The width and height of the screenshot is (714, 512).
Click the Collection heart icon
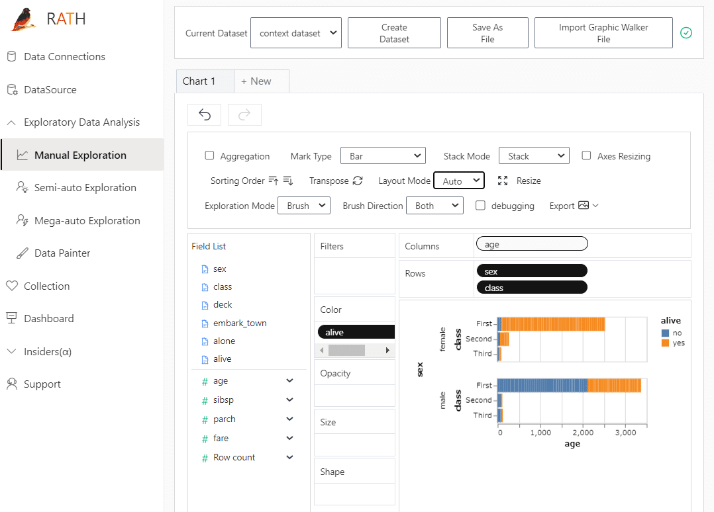tap(12, 286)
